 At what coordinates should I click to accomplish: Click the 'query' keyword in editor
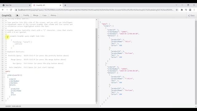point(8,71)
